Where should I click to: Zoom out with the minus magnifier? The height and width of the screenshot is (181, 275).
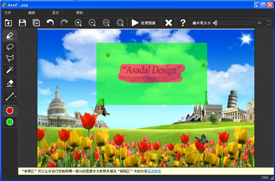(x=92, y=23)
